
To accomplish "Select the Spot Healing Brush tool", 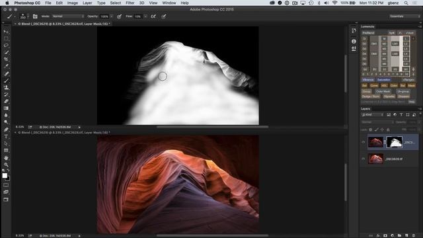I will 6,73.
